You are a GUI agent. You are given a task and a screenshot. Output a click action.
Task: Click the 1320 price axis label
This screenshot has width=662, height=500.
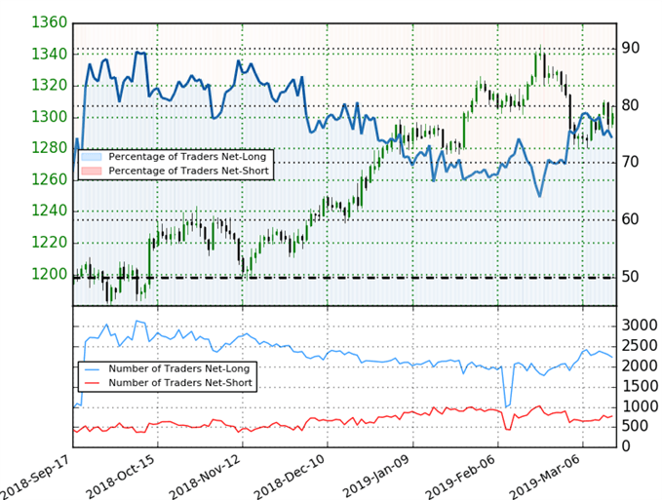click(x=50, y=85)
